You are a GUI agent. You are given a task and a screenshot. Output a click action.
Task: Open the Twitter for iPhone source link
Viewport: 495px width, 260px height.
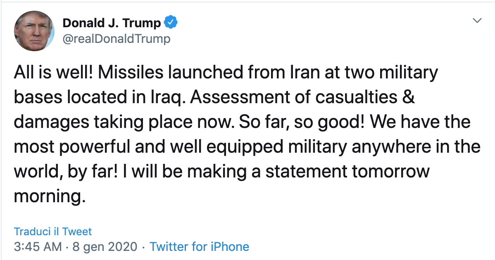click(199, 246)
